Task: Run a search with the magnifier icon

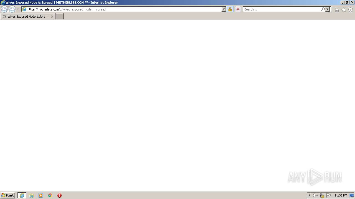Action: pos(323,9)
